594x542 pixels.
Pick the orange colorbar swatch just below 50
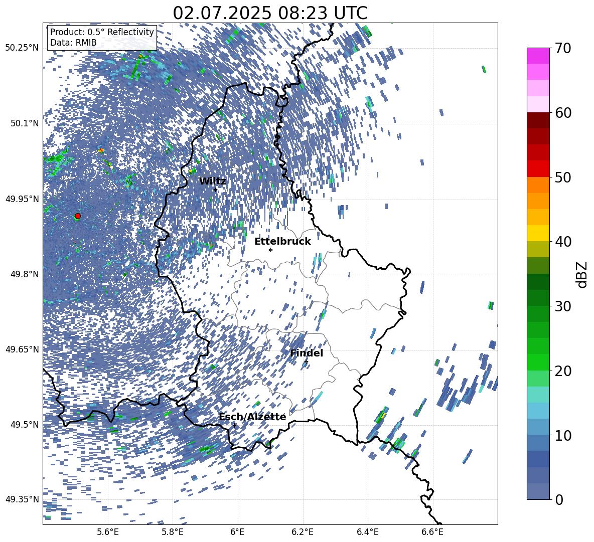click(x=538, y=185)
